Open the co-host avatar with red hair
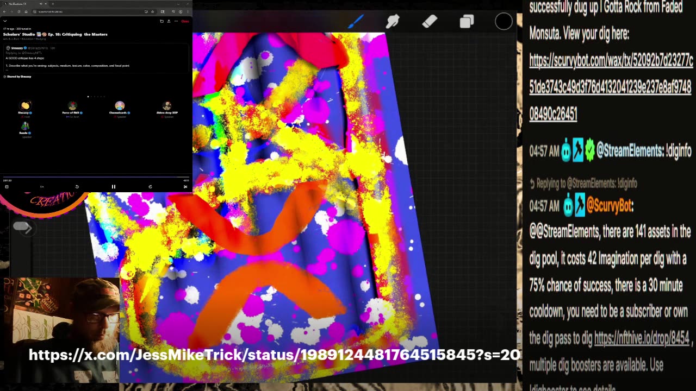696x391 pixels. (72, 105)
